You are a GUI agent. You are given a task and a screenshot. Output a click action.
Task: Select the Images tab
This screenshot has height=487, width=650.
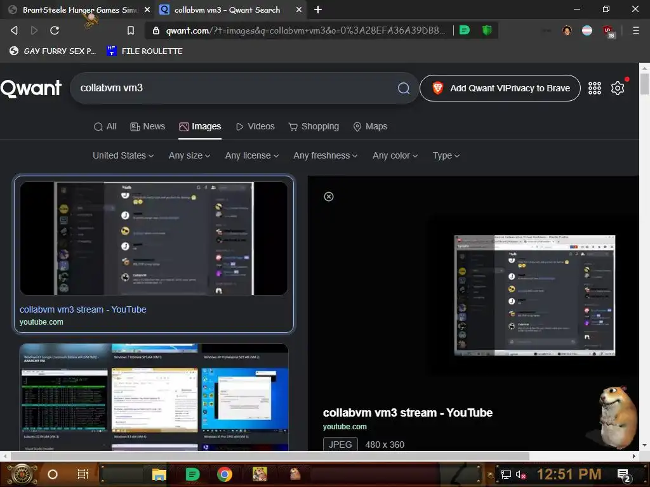[200, 127]
